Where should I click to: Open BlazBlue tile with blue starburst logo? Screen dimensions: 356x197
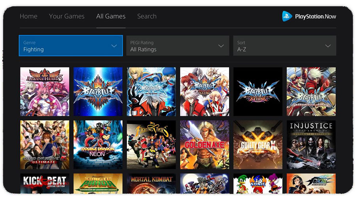tap(98, 91)
